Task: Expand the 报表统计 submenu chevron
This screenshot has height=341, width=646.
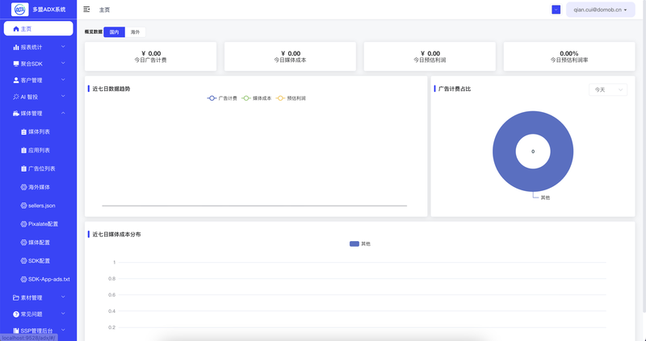Action: [63, 47]
